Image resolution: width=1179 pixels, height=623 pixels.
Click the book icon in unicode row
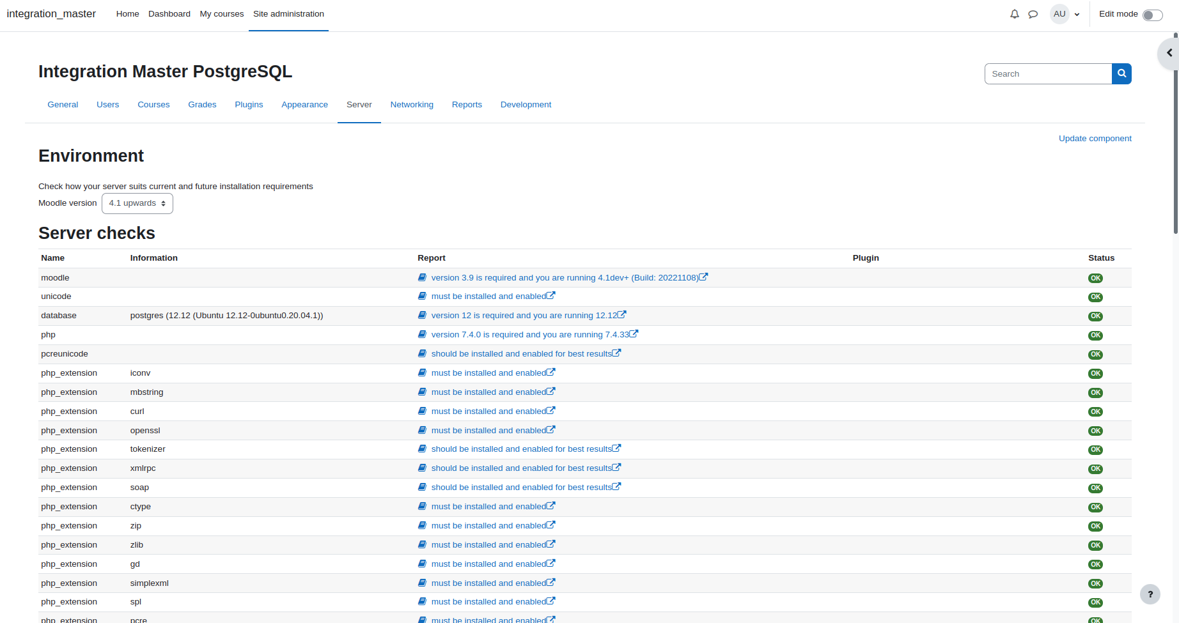pyautogui.click(x=422, y=296)
